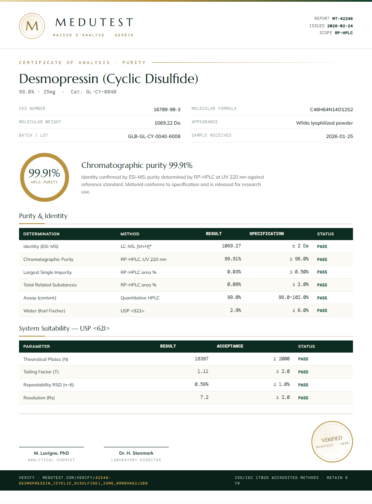Select 0.03% impurity result
This screenshot has height=504, width=372.
234,272
